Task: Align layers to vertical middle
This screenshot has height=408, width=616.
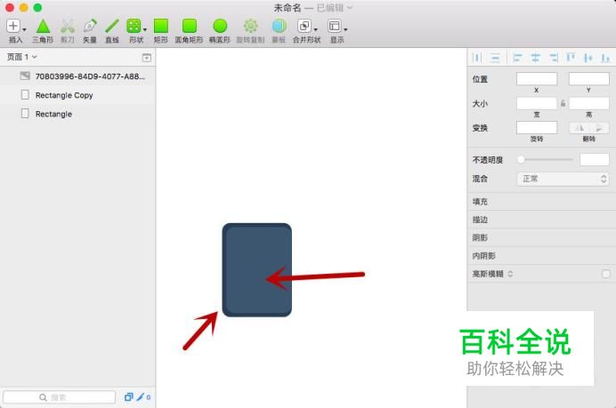Action: coord(588,58)
